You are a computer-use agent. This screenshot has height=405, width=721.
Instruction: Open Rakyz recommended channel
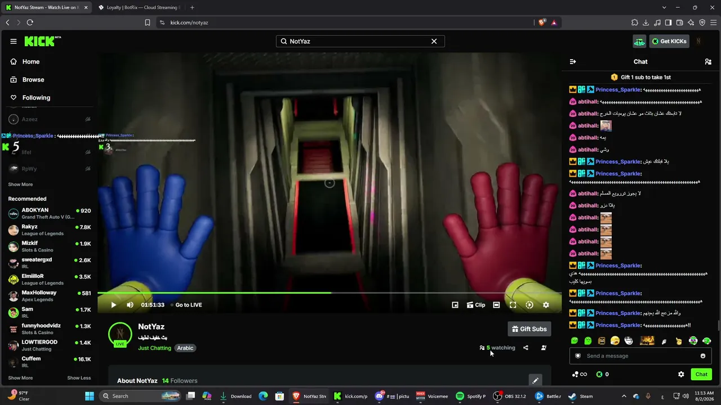50,230
